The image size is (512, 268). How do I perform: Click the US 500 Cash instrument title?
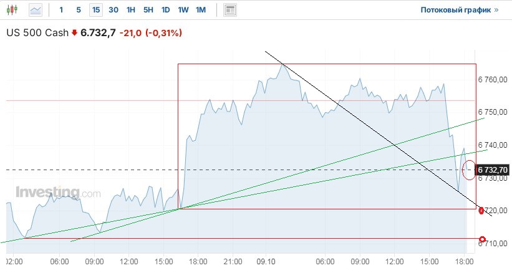tap(37, 32)
